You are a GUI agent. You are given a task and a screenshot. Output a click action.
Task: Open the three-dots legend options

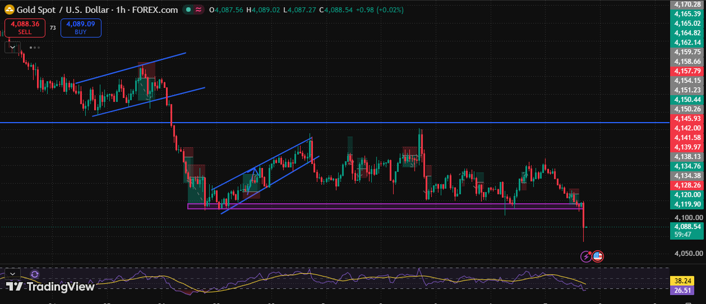[x=34, y=47]
